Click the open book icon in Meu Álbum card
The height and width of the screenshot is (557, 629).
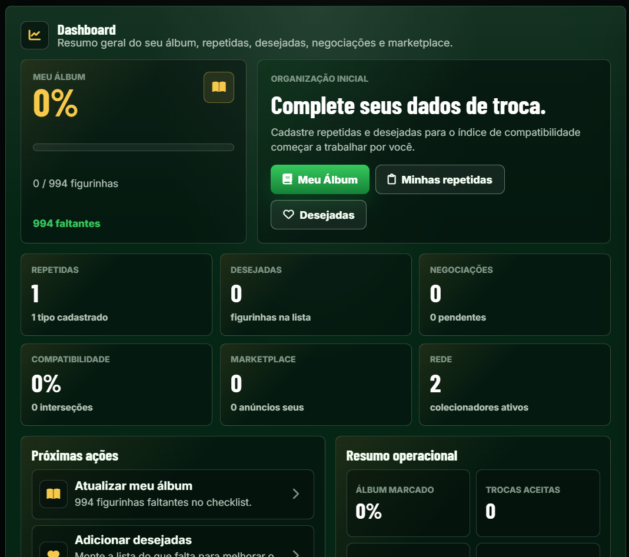point(219,87)
